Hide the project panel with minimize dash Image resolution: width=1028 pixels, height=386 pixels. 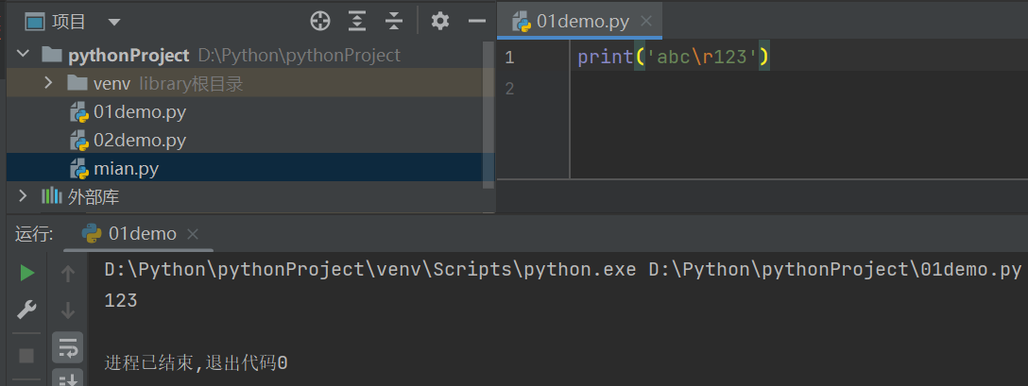pos(476,21)
